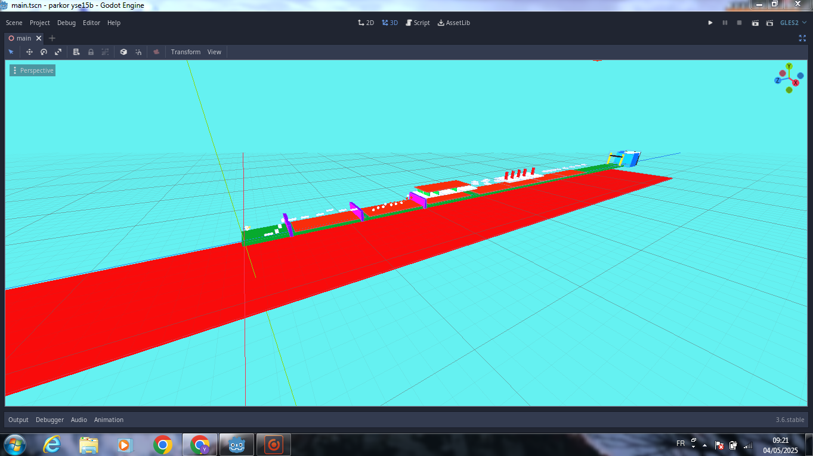Image resolution: width=813 pixels, height=456 pixels.
Task: Click the dark red negative X gizmo dot
Action: point(783,73)
